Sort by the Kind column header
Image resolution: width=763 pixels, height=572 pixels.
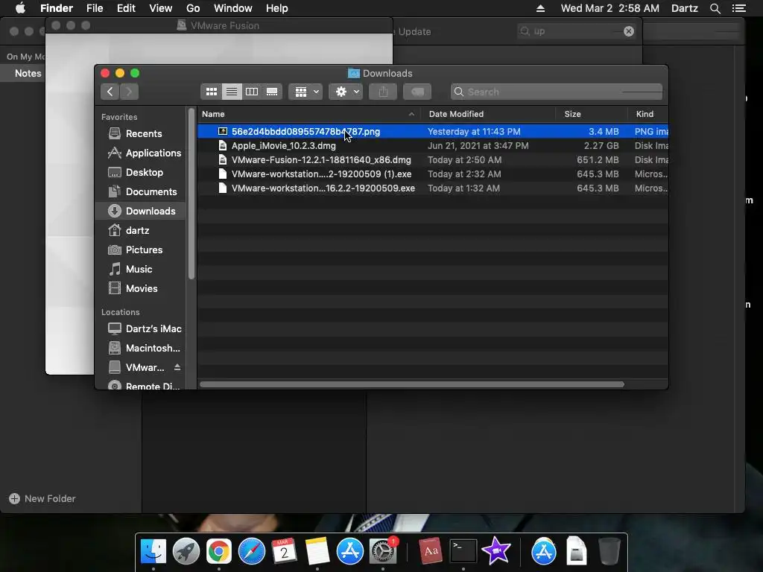(648, 114)
